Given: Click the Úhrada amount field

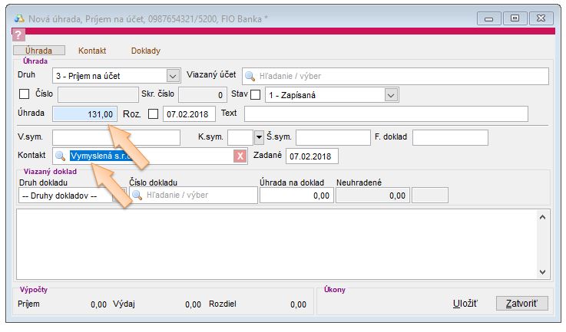Looking at the screenshot, I should click(x=84, y=114).
